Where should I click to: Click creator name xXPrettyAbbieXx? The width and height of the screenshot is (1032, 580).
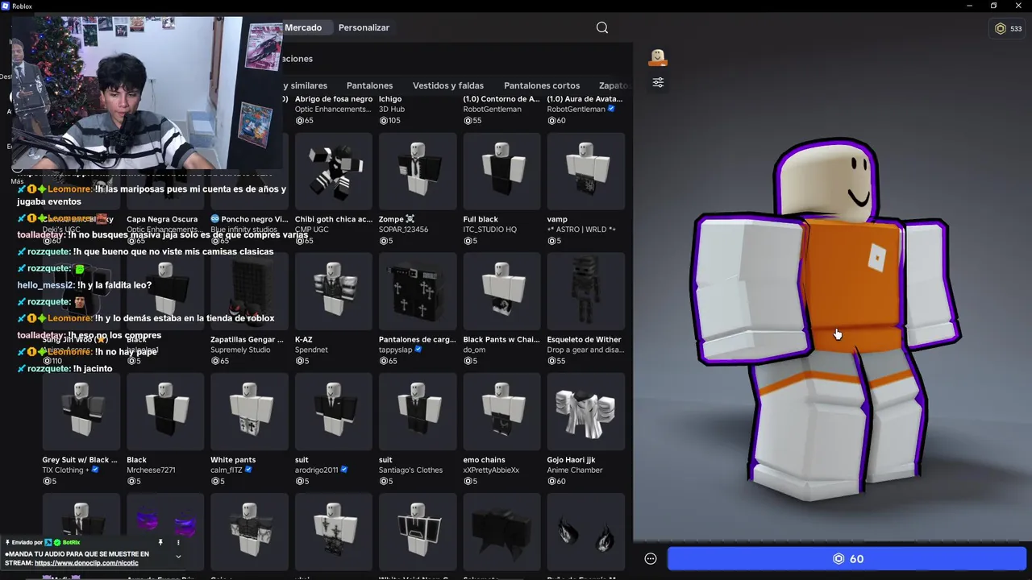[491, 470]
